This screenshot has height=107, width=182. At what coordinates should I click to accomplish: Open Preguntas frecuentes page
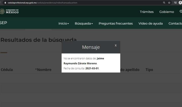pos(116,24)
